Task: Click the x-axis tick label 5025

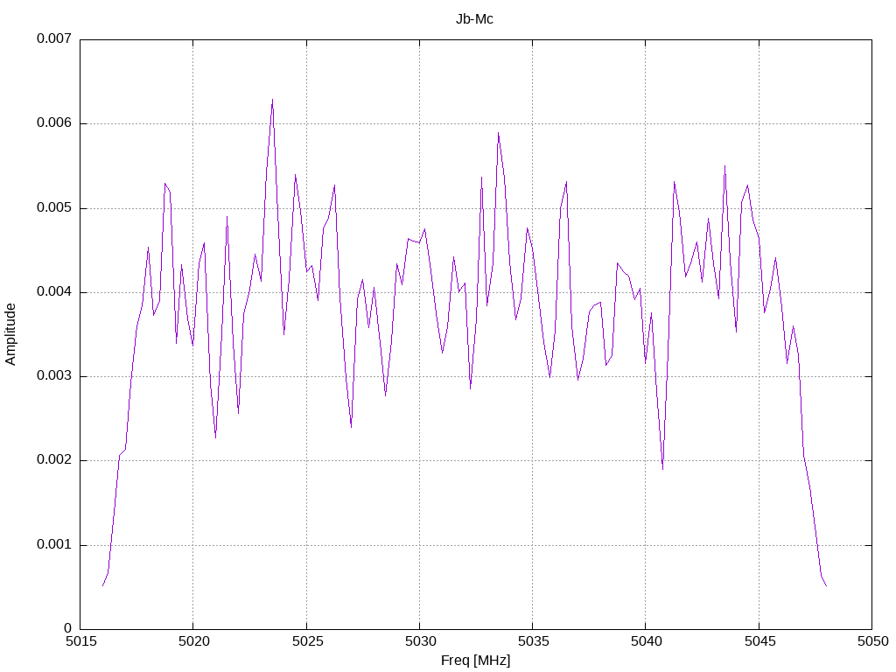Action: point(307,641)
